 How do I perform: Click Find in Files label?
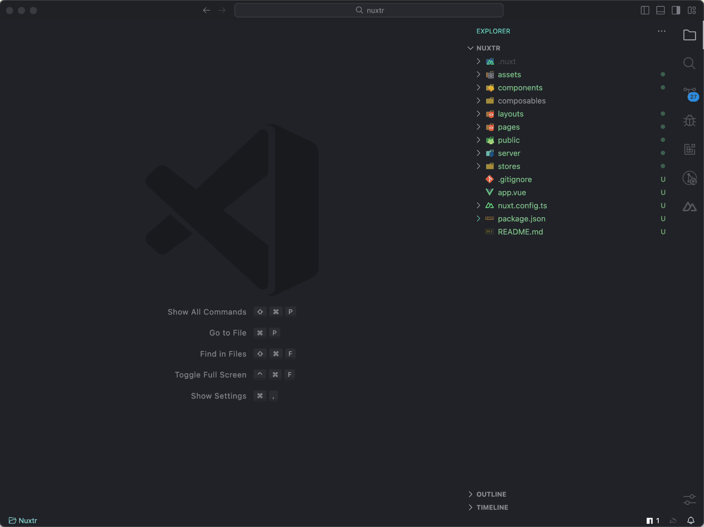coord(223,354)
